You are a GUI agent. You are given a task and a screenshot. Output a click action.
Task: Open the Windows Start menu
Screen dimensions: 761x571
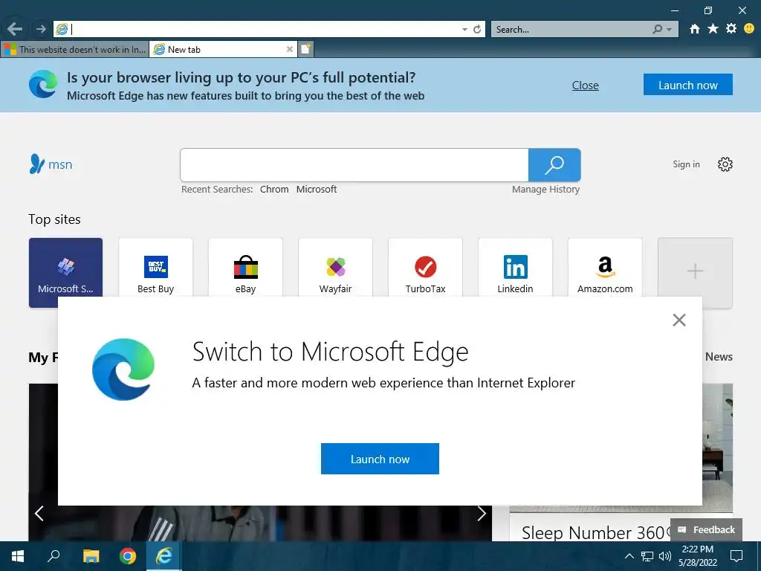18,556
